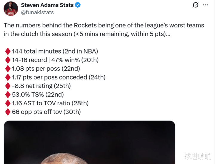Click the diamond beside 144 total minutes

click(x=8, y=51)
